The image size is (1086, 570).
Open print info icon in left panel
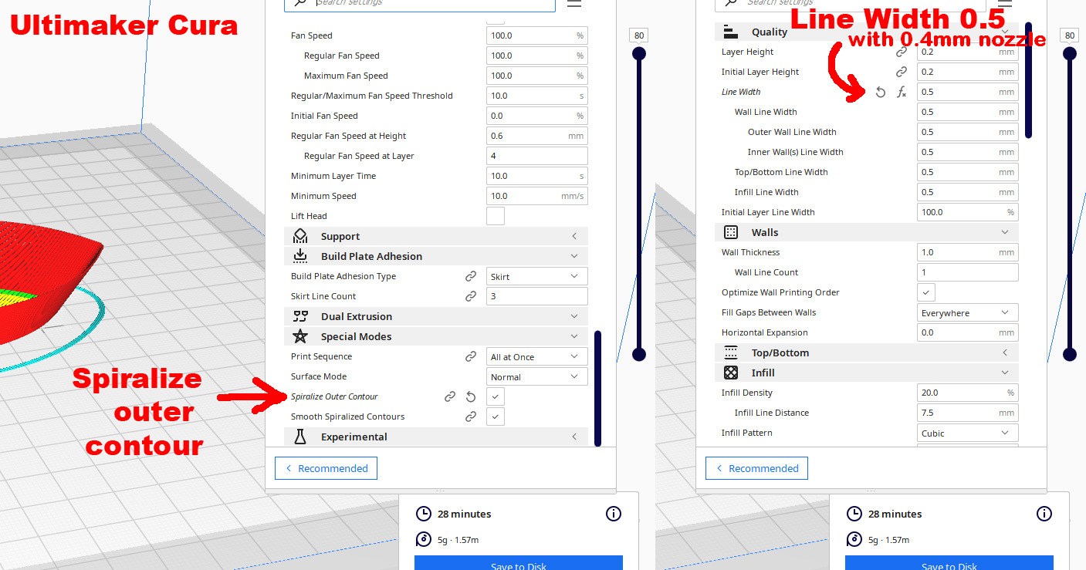(x=614, y=514)
